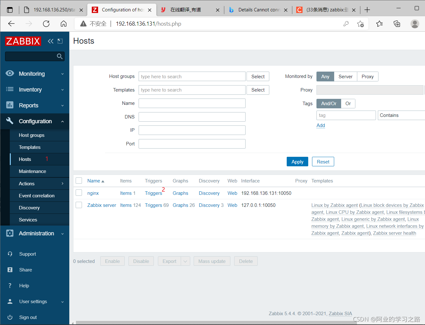Toggle kiosk mode icon beside logo
The height and width of the screenshot is (325, 425).
(x=60, y=41)
